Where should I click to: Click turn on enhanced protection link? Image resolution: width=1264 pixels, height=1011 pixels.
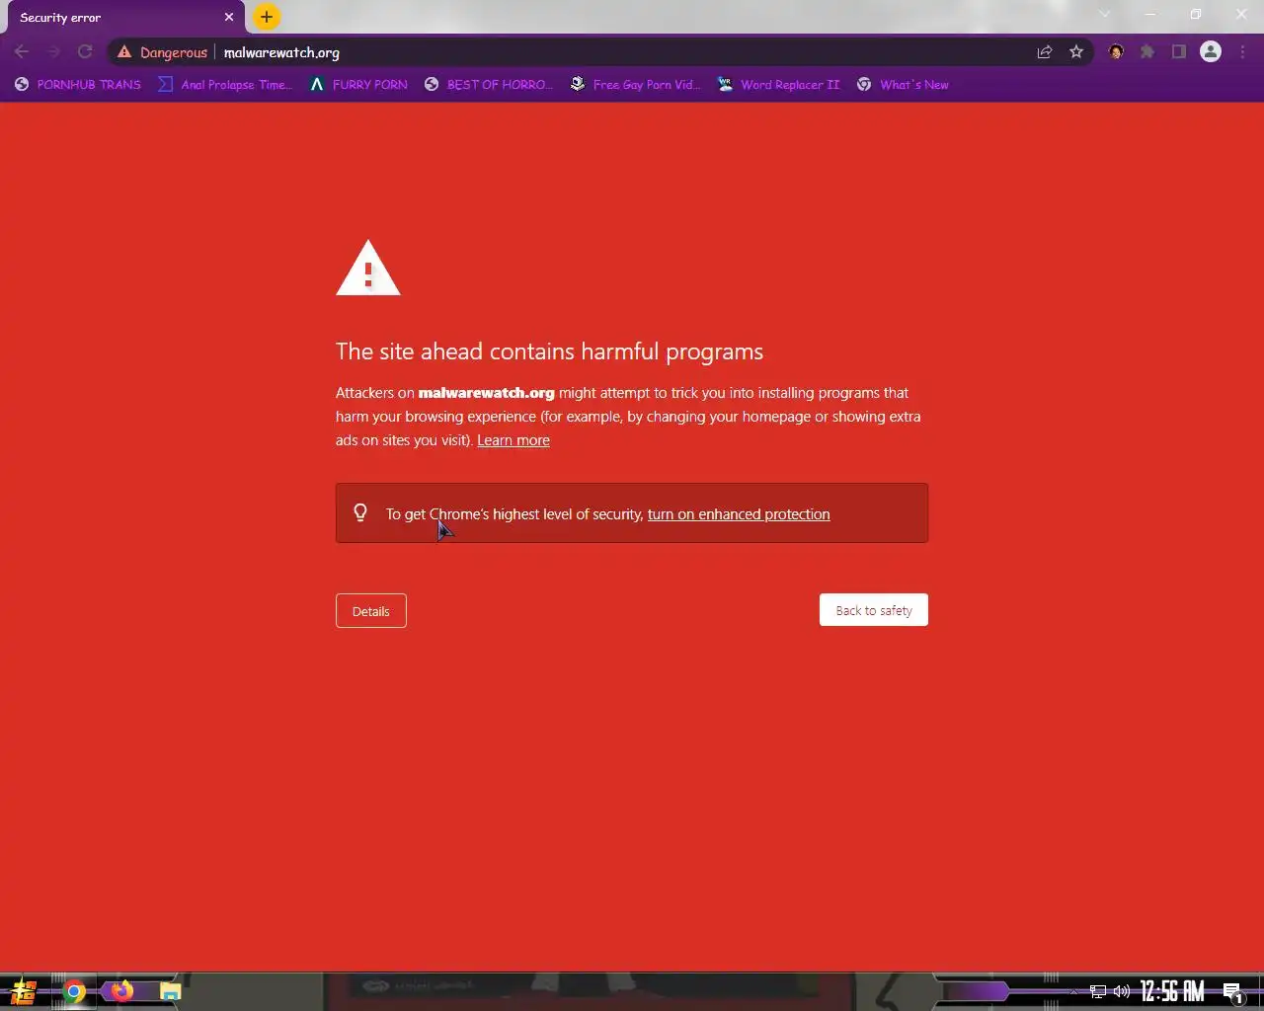739,514
